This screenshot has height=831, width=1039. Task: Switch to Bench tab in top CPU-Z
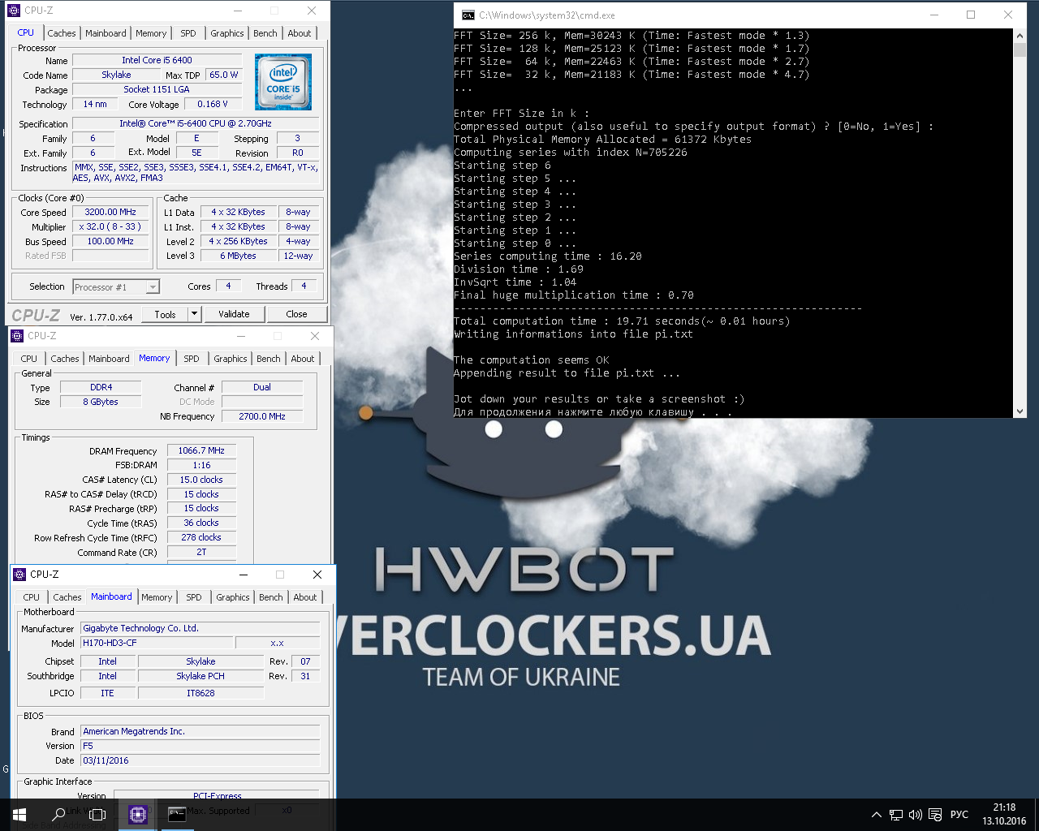(x=265, y=33)
